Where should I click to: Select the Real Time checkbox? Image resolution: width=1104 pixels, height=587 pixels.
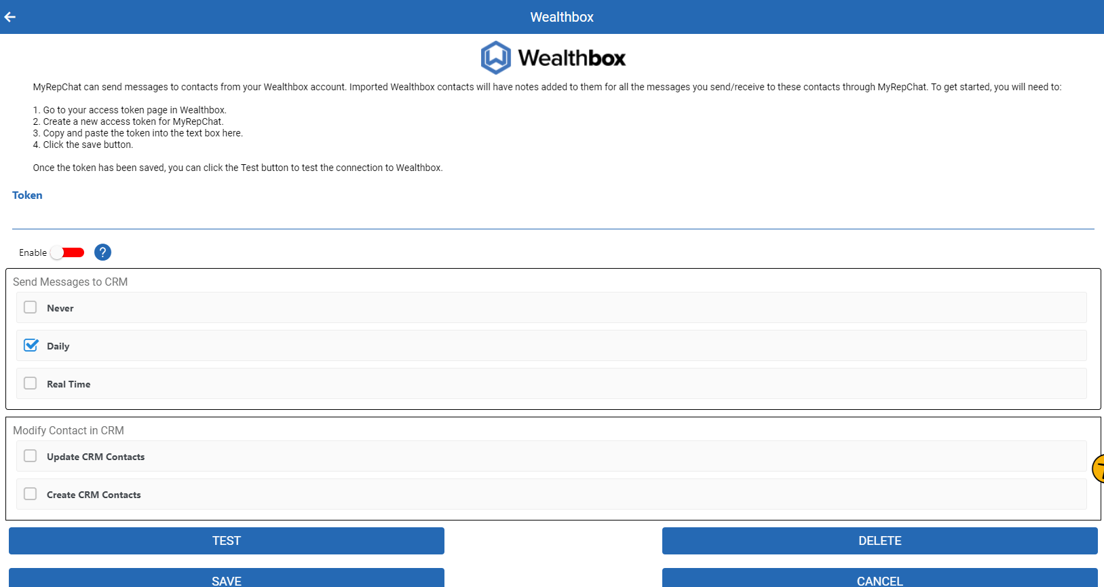point(31,383)
